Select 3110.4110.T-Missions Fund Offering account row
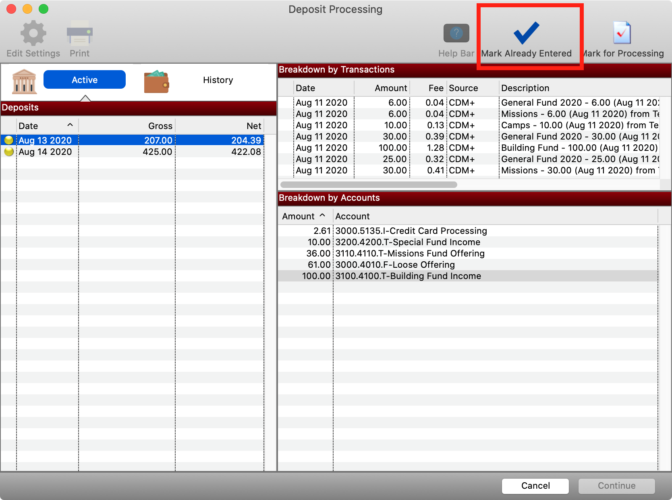Screen dimensions: 672x500 pyautogui.click(x=410, y=254)
